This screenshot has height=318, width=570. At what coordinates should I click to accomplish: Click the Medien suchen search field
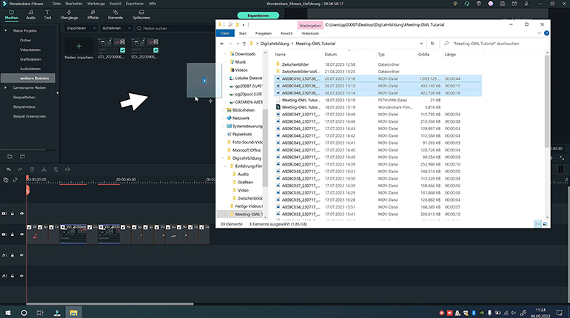tap(175, 28)
